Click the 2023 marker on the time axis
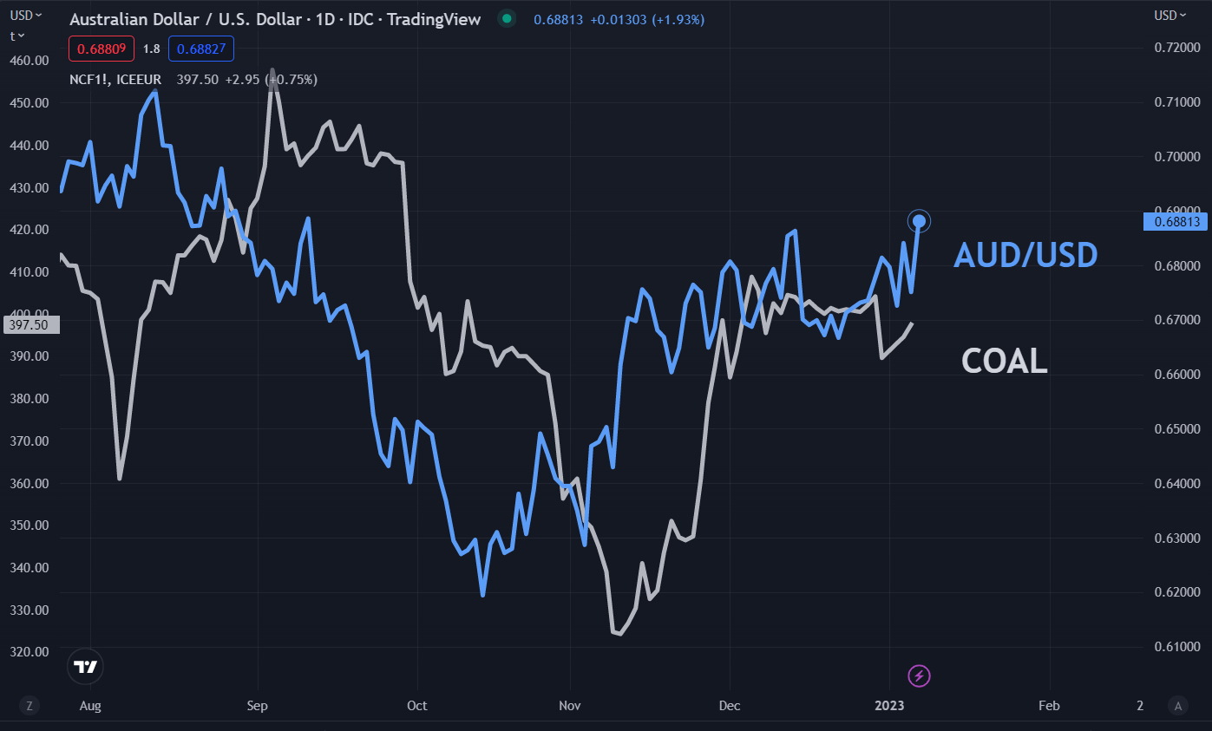 pyautogui.click(x=891, y=706)
